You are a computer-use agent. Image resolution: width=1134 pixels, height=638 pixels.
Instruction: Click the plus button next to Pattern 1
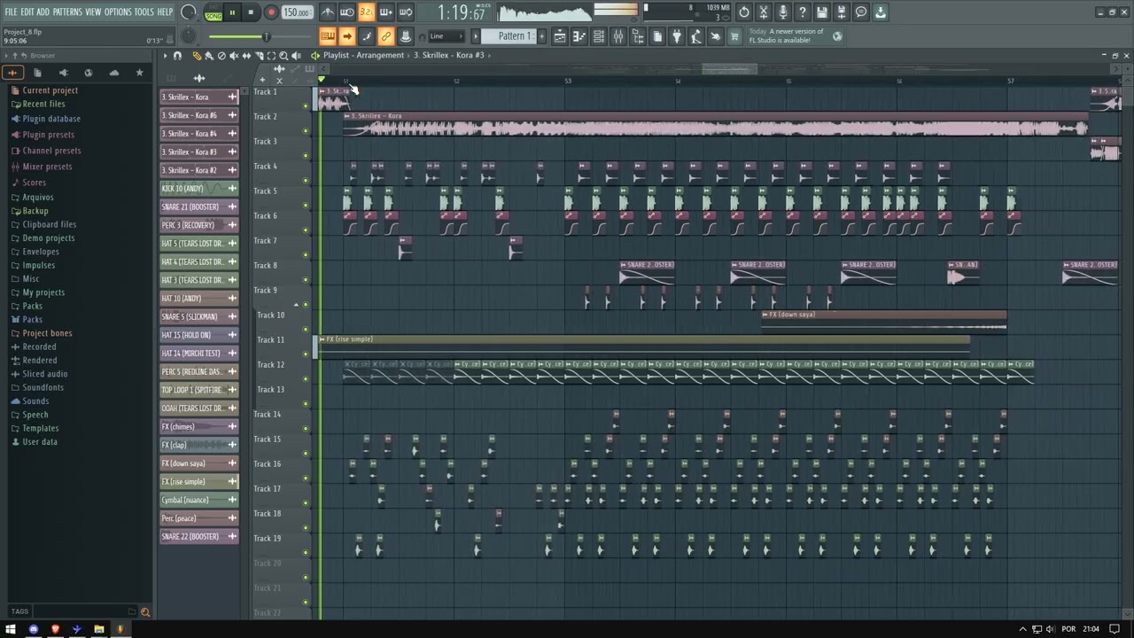541,36
